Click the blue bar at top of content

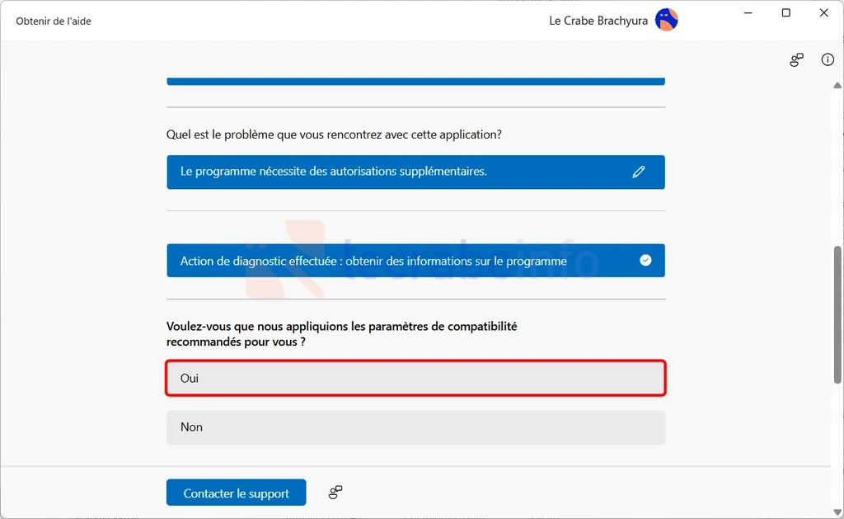click(415, 82)
